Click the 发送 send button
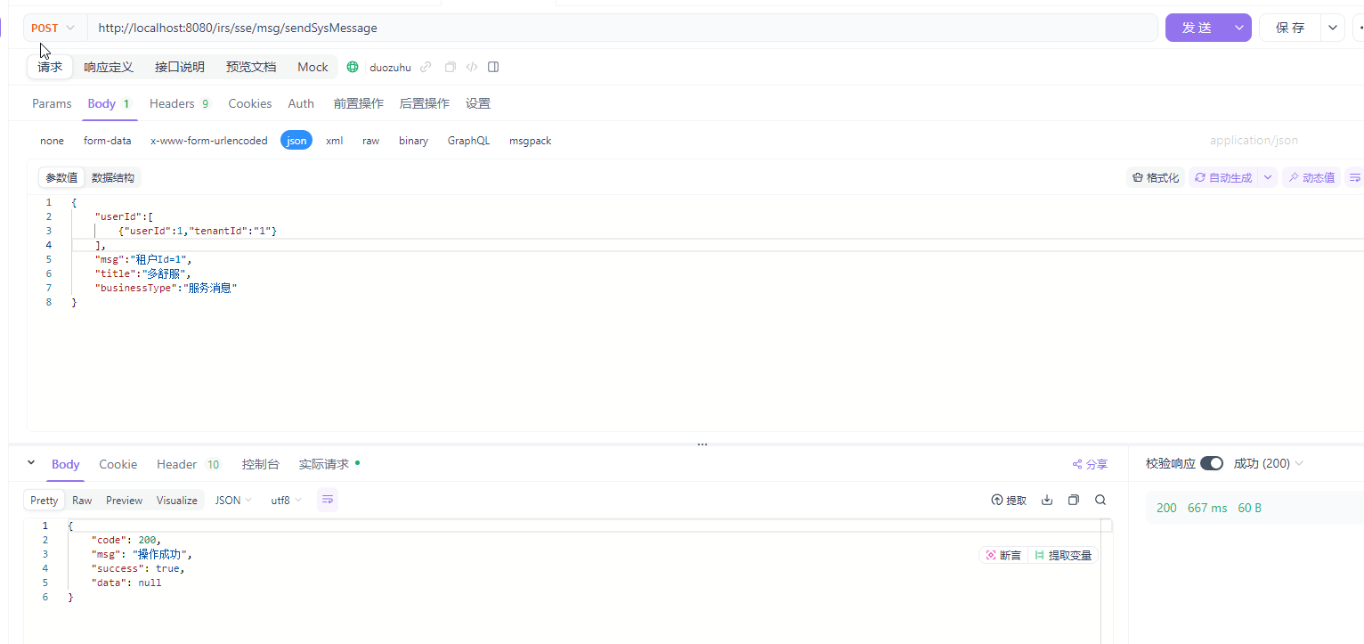 point(1197,28)
